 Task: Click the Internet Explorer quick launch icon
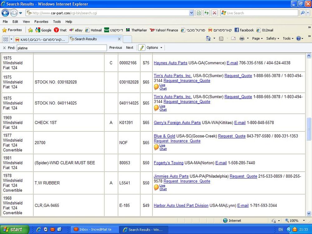pos(39,229)
